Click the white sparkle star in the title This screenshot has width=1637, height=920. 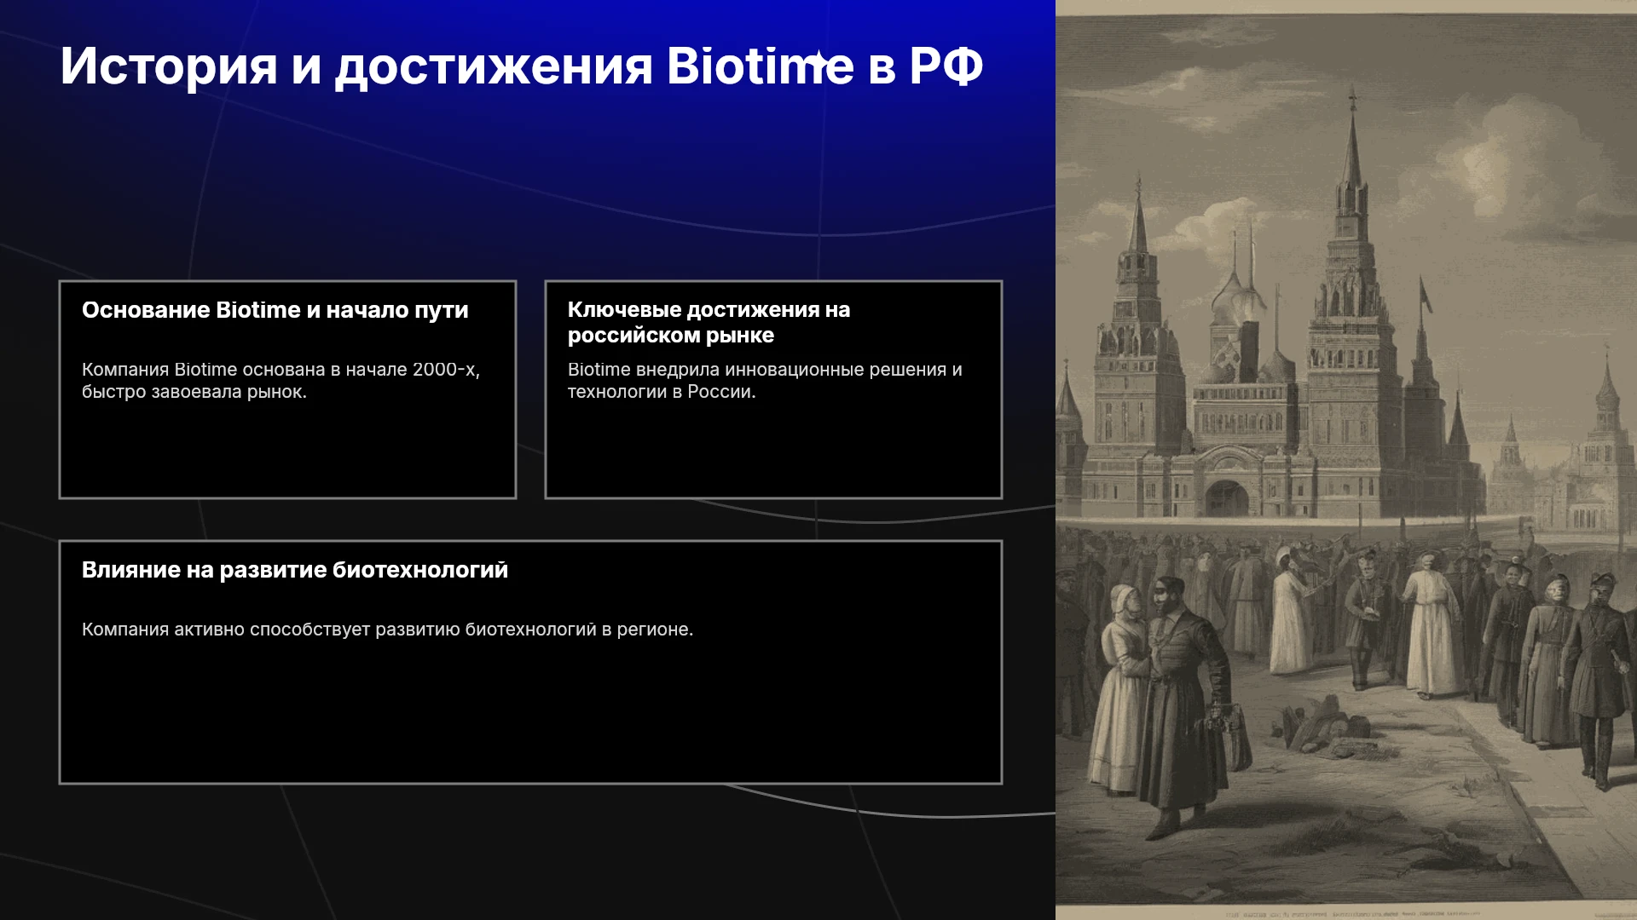click(817, 60)
